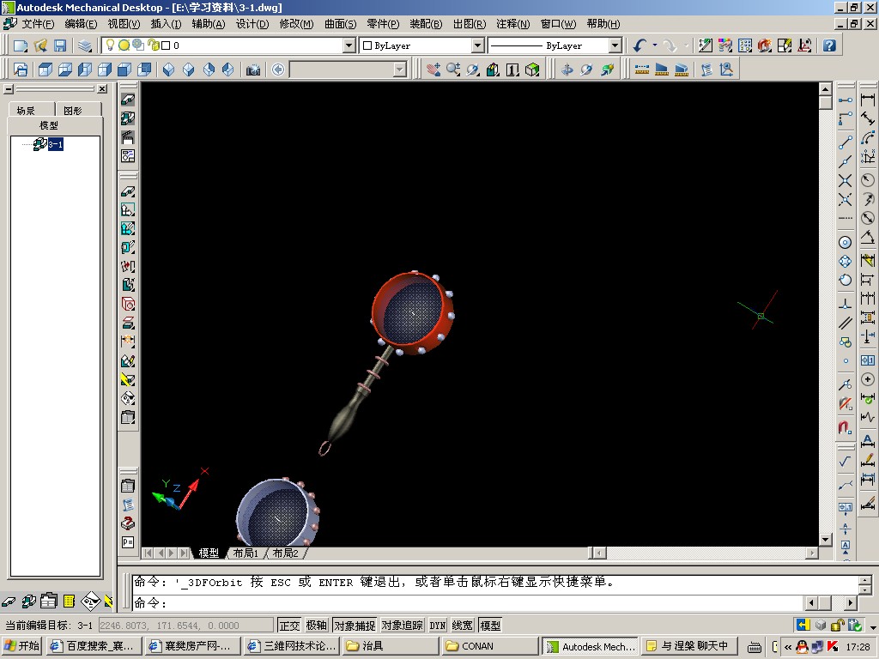Click the P= parameters icon in left toolbar
The image size is (879, 659).
[x=128, y=542]
